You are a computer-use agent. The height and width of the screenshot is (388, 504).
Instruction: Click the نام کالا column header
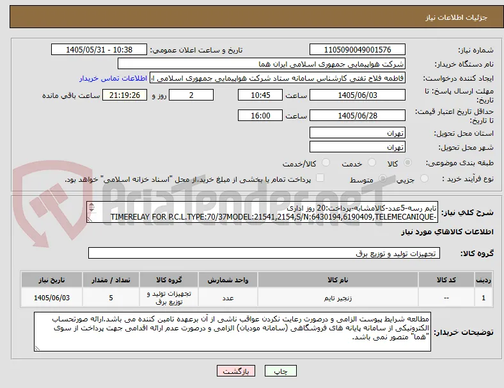338,280
